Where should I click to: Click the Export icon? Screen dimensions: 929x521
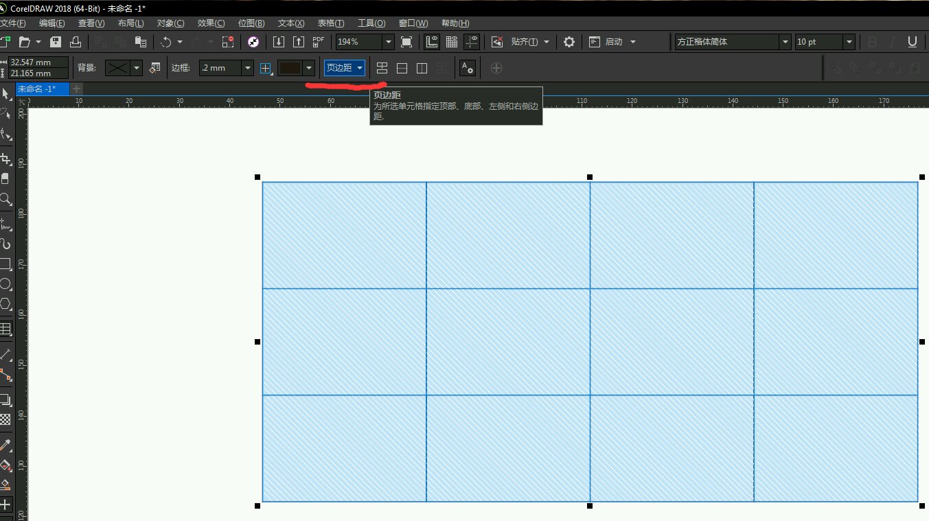click(299, 42)
